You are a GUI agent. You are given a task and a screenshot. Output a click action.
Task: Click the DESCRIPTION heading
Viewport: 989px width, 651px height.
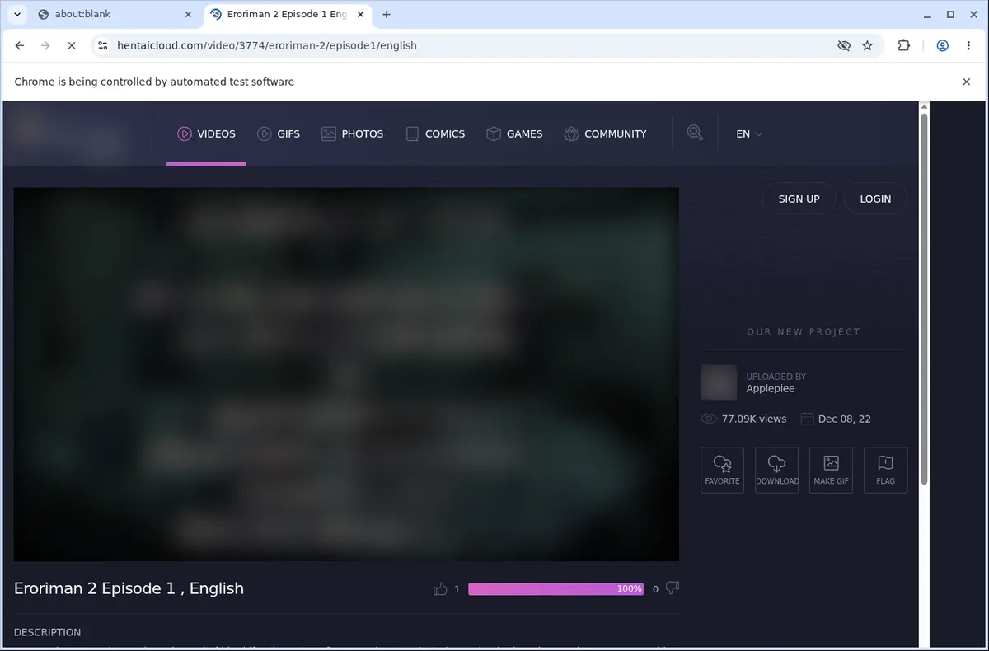coord(47,632)
